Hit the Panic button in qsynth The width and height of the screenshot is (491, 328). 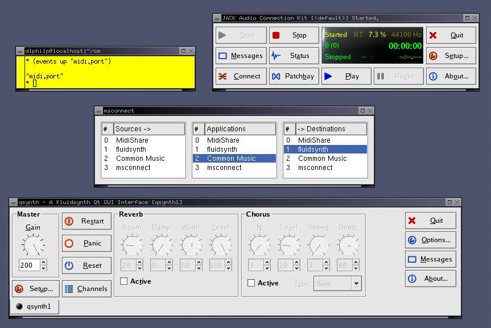coord(86,243)
